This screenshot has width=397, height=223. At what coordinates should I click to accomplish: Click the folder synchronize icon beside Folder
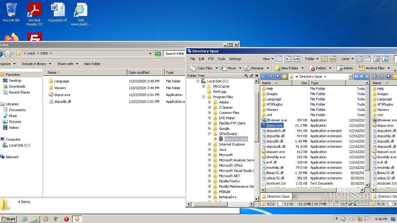pos(324,59)
